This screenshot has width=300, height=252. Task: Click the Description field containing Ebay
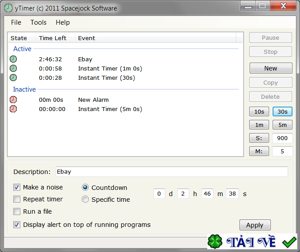171,172
